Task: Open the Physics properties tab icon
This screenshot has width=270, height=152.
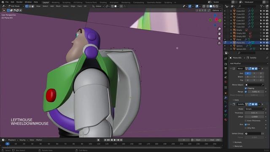Action: [226, 106]
